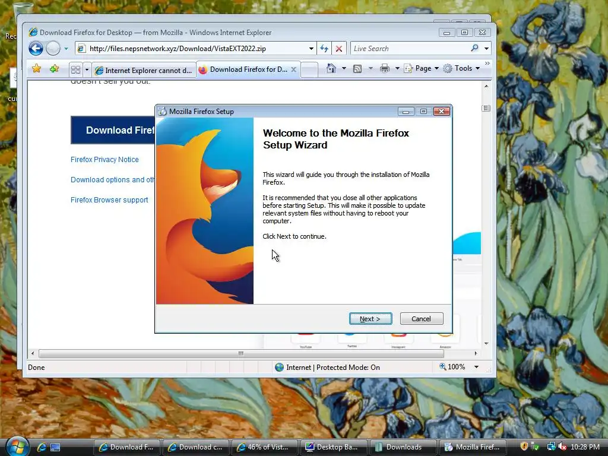The width and height of the screenshot is (608, 456).
Task: Select the 'Mozilla Firef...' taskbar button
Action: pos(472,447)
